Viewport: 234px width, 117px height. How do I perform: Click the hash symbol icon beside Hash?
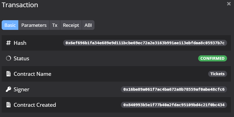(x=8, y=43)
